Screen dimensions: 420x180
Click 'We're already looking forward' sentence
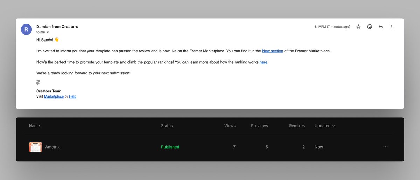(83, 73)
